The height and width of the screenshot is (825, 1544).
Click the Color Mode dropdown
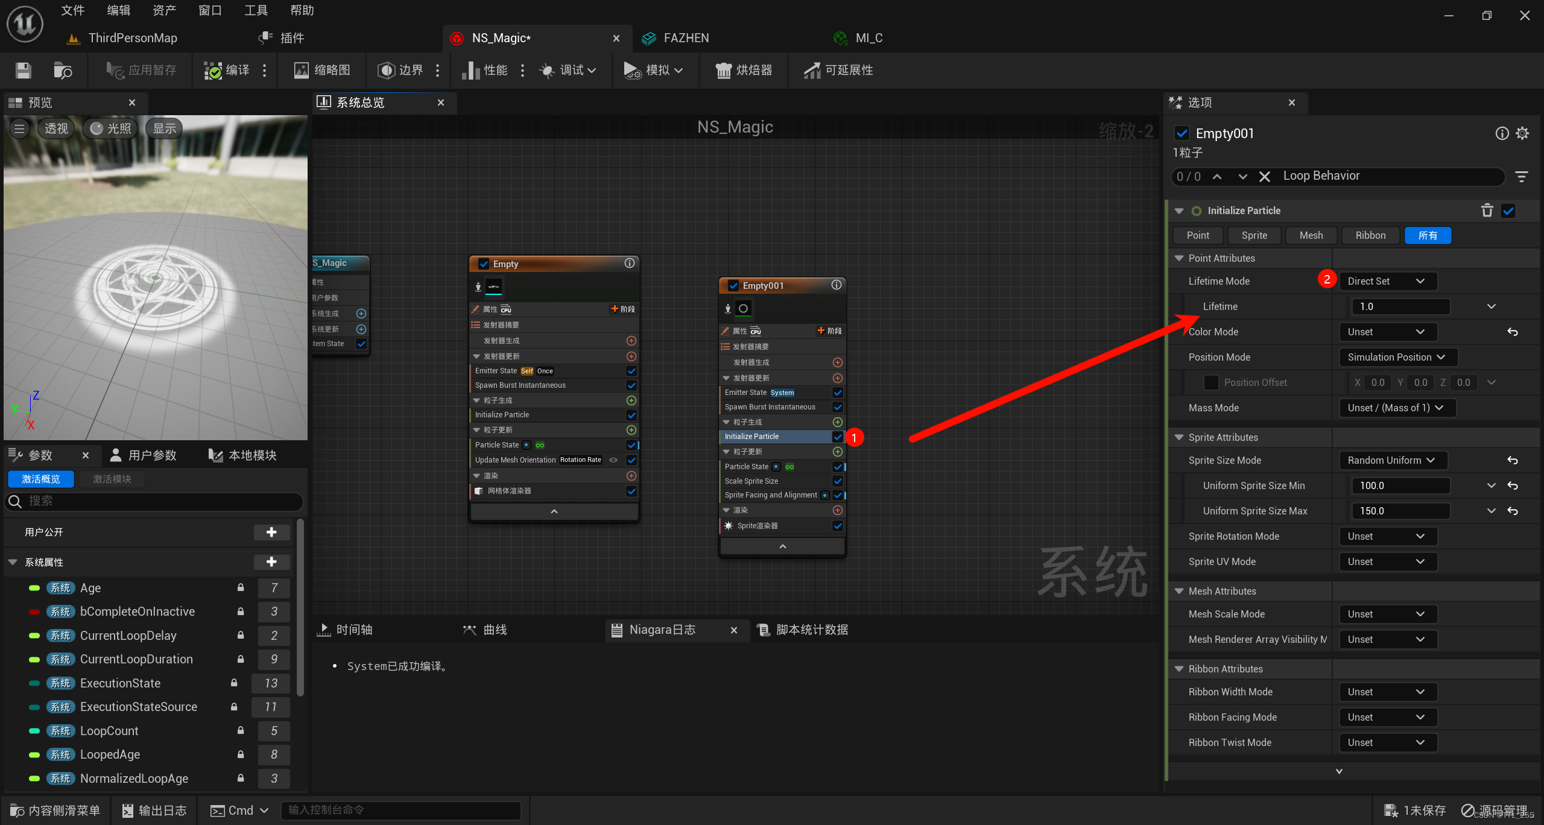[1384, 331]
